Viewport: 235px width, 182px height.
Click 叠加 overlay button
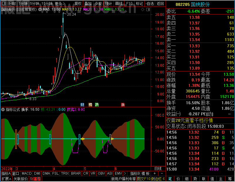point(88,4)
